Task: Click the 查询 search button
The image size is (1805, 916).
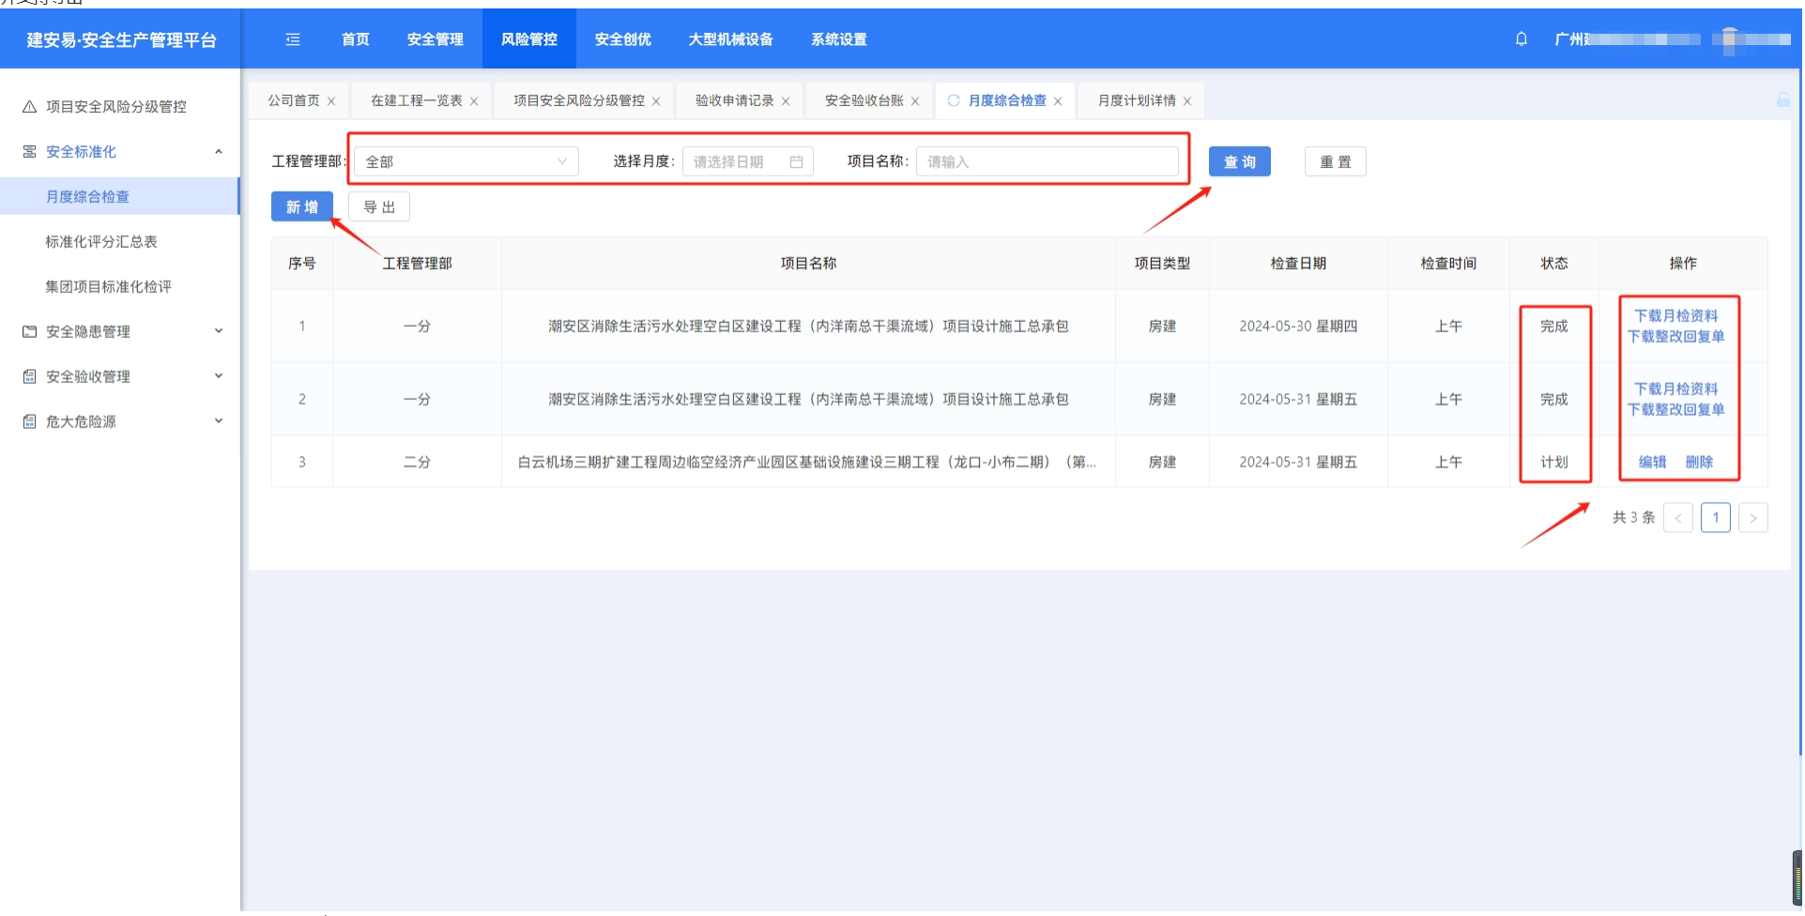Action: 1239,162
